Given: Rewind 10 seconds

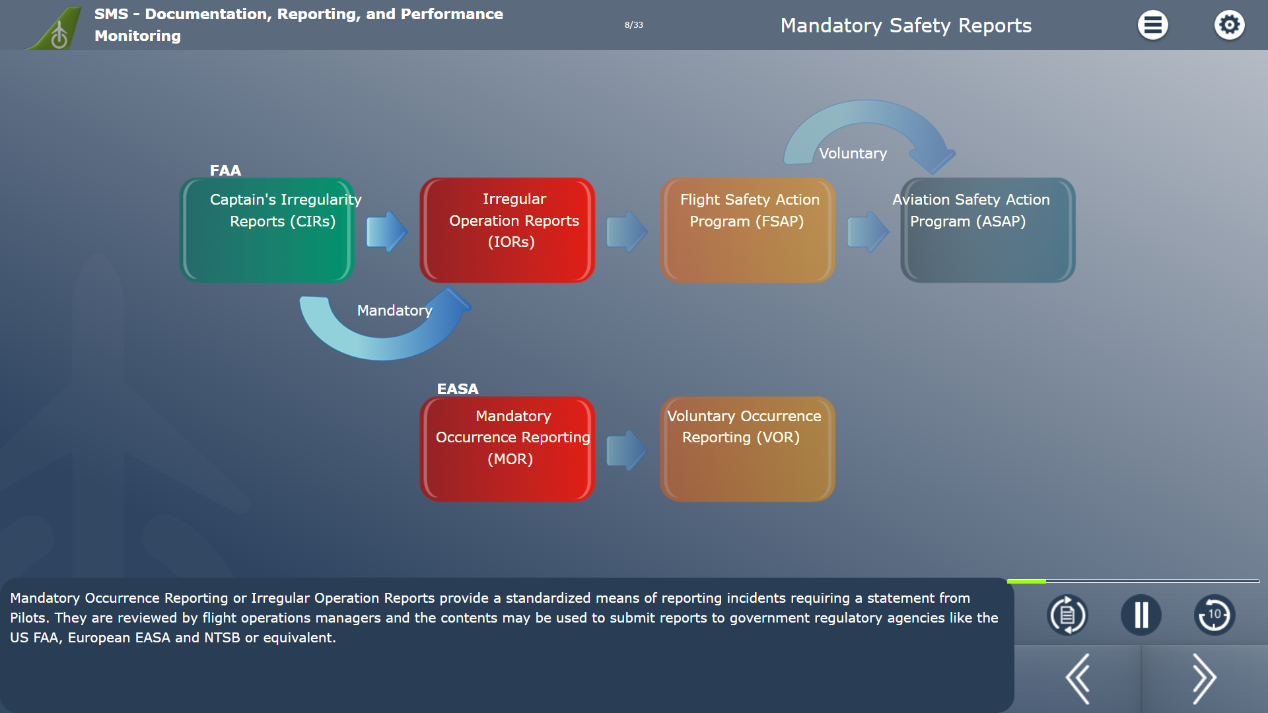Looking at the screenshot, I should 1215,615.
